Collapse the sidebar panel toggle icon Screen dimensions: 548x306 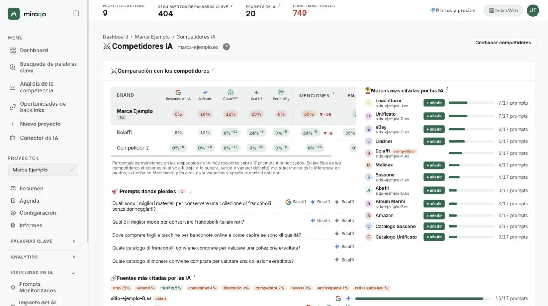click(x=76, y=13)
